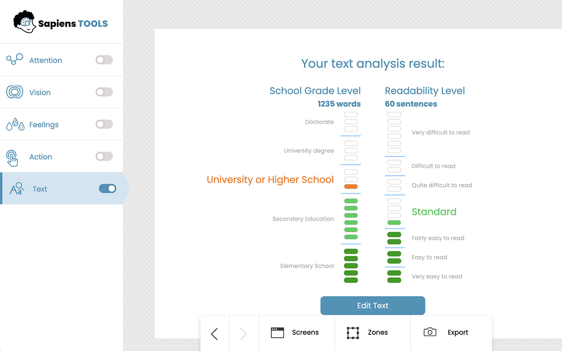Click the Attention nodes icon
The image size is (562, 351).
point(14,60)
